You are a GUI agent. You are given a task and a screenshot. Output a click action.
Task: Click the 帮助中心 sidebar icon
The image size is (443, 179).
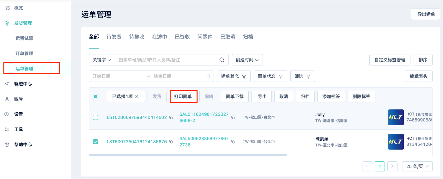pyautogui.click(x=7, y=145)
